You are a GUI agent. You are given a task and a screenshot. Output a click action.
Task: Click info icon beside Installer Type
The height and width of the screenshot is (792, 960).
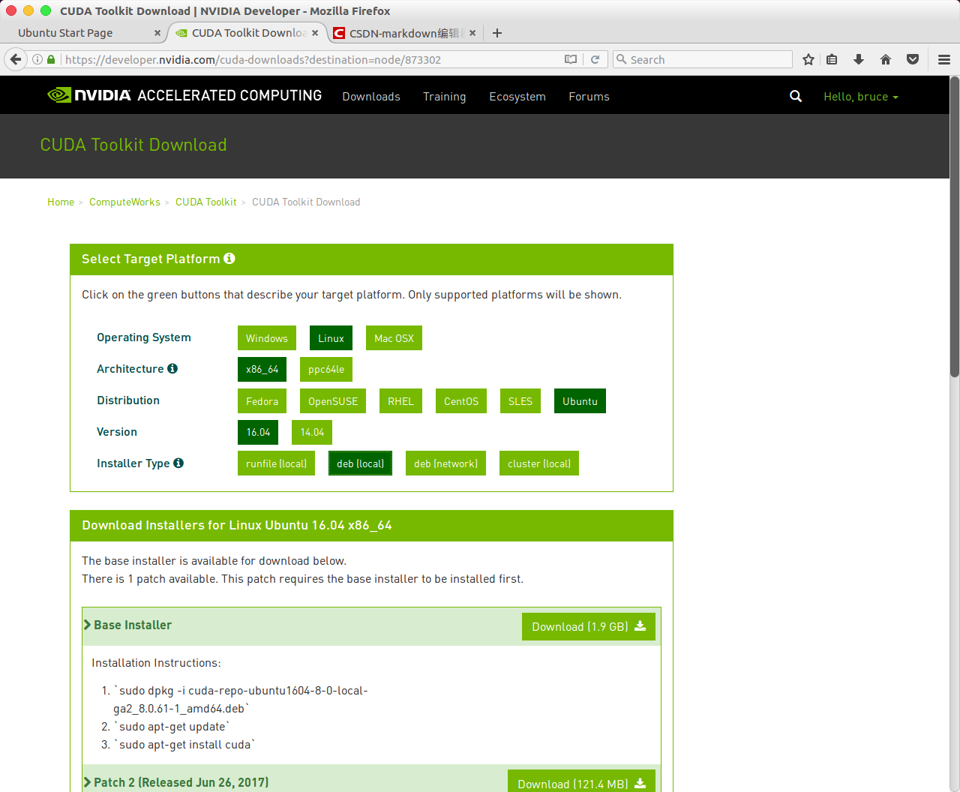point(178,463)
